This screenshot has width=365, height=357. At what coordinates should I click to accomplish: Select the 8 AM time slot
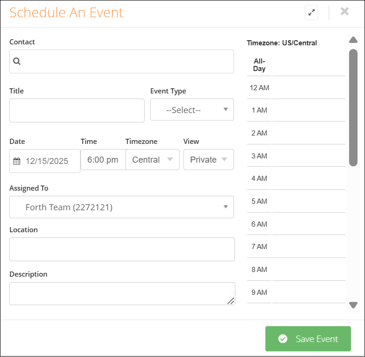[x=308, y=269]
